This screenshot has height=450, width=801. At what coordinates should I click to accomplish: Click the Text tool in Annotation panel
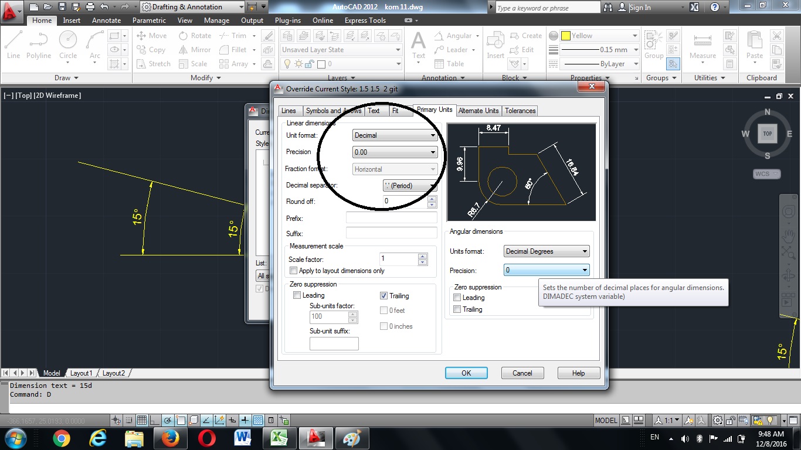tap(418, 45)
